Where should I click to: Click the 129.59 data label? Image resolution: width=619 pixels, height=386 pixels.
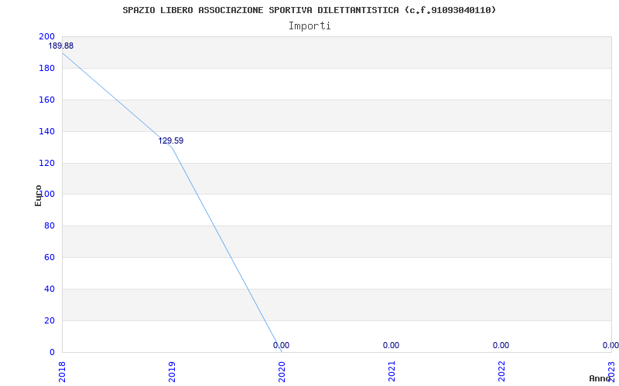point(171,141)
